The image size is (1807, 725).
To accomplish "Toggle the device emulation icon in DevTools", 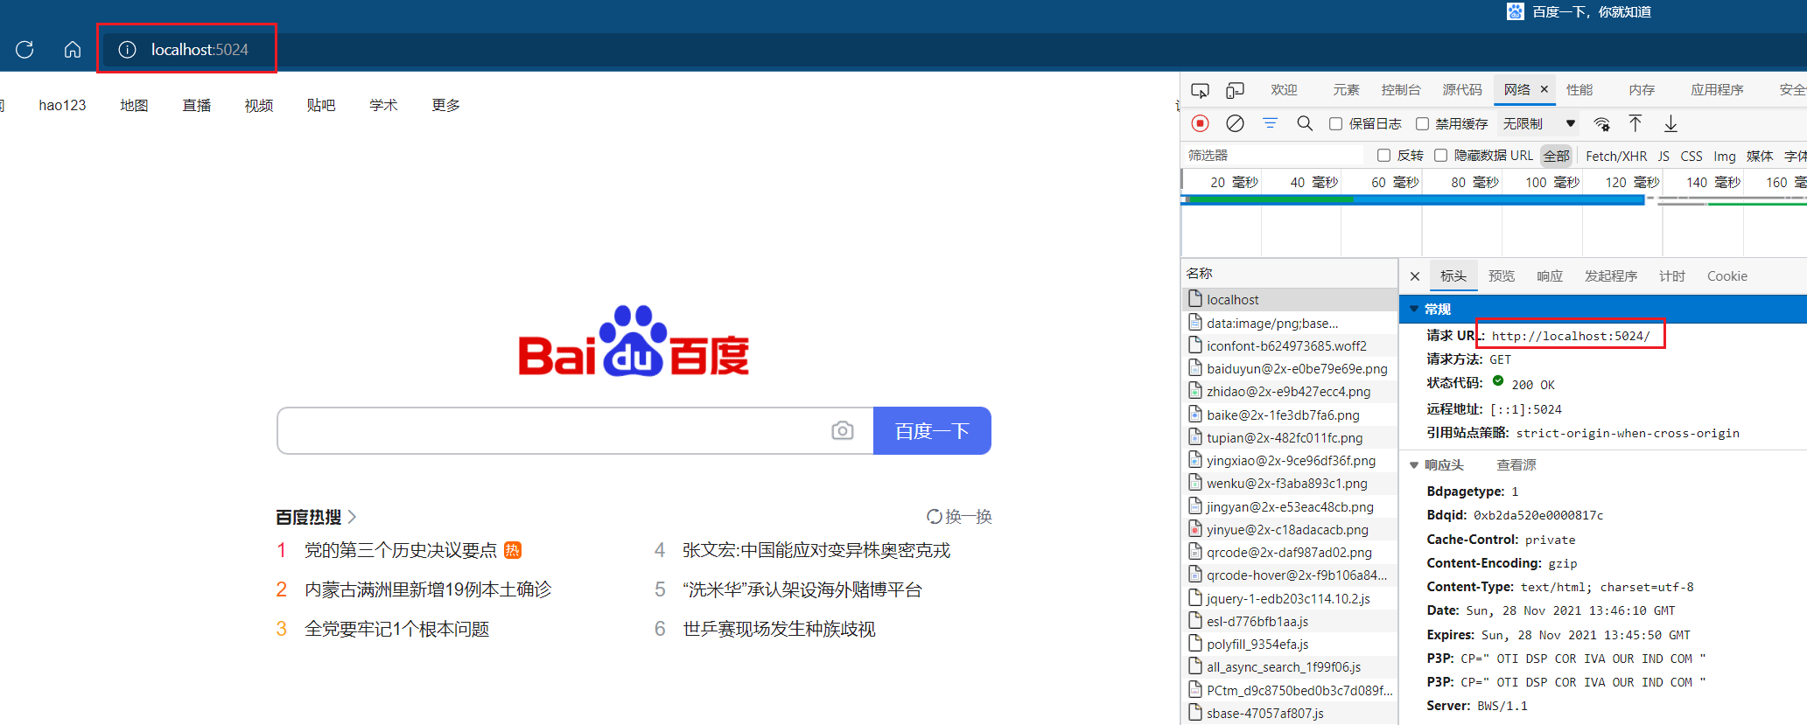I will tap(1235, 90).
